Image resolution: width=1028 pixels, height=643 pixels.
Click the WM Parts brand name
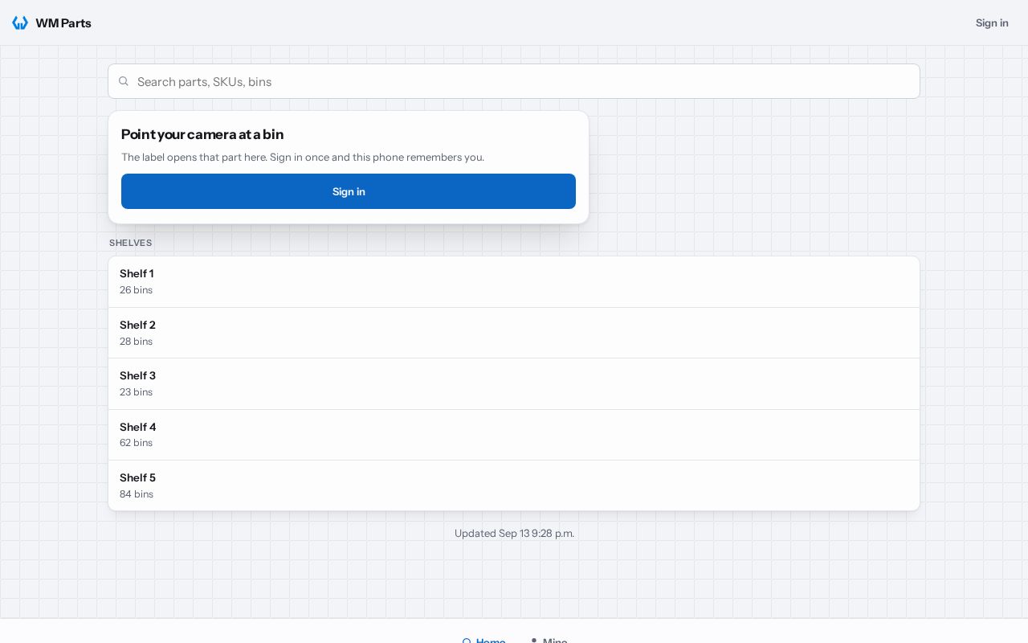click(x=63, y=23)
